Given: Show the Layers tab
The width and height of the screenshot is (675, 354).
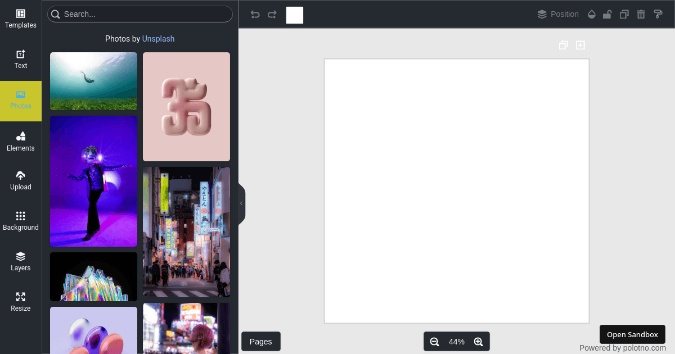Looking at the screenshot, I should click(x=21, y=262).
